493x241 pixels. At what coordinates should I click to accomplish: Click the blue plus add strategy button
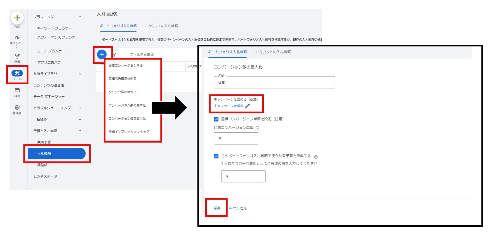pyautogui.click(x=102, y=54)
